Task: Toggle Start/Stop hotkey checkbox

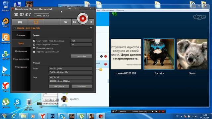Action: pyautogui.click(x=34, y=41)
